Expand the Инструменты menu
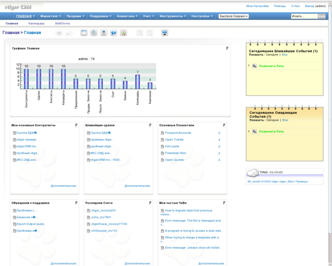 173,16
